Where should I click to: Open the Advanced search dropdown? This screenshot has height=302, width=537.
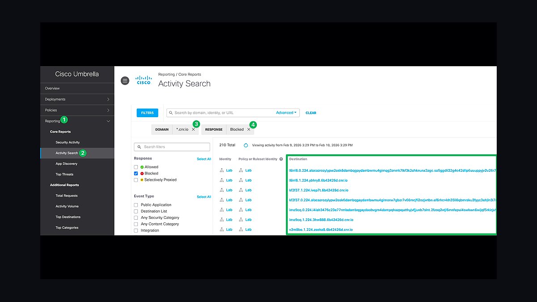click(286, 113)
